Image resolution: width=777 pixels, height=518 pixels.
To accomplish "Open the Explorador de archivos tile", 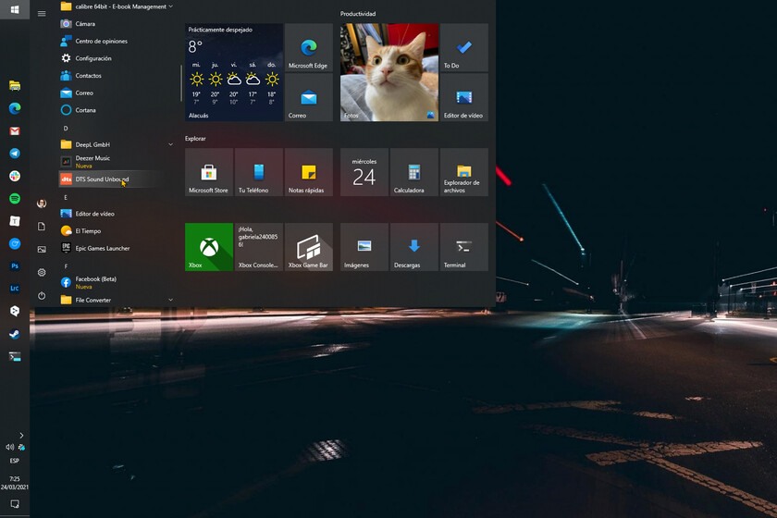I will pos(463,172).
